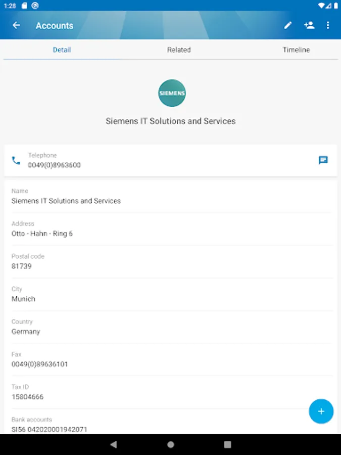Image resolution: width=341 pixels, height=455 pixels.
Task: Open the Timeline tab
Action: (297, 50)
